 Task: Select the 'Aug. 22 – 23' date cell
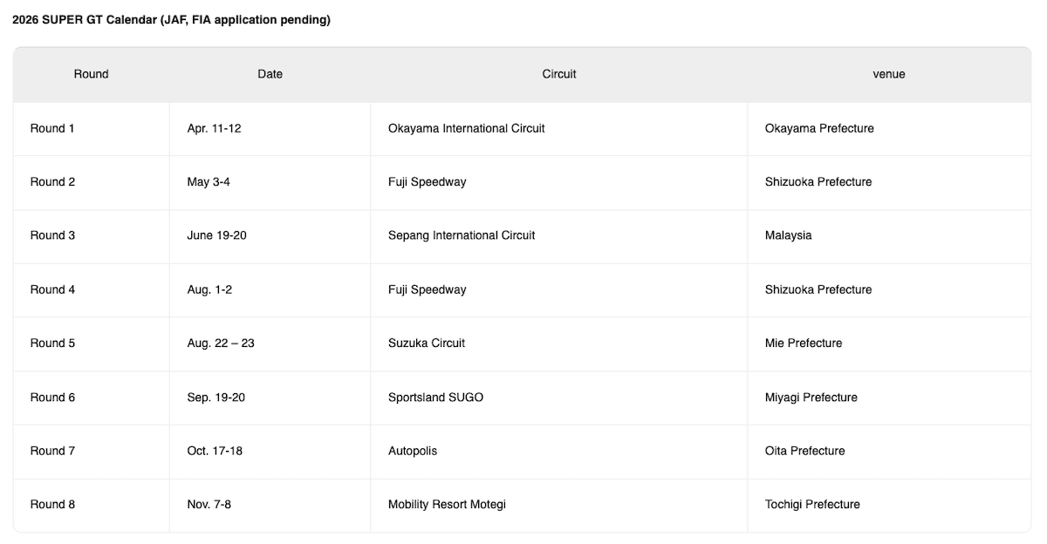270,343
